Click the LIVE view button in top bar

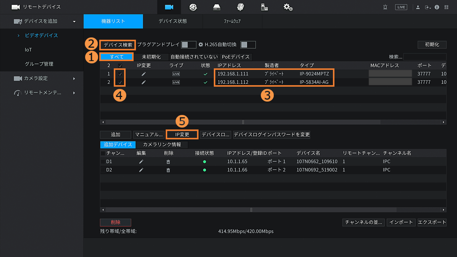[401, 7]
